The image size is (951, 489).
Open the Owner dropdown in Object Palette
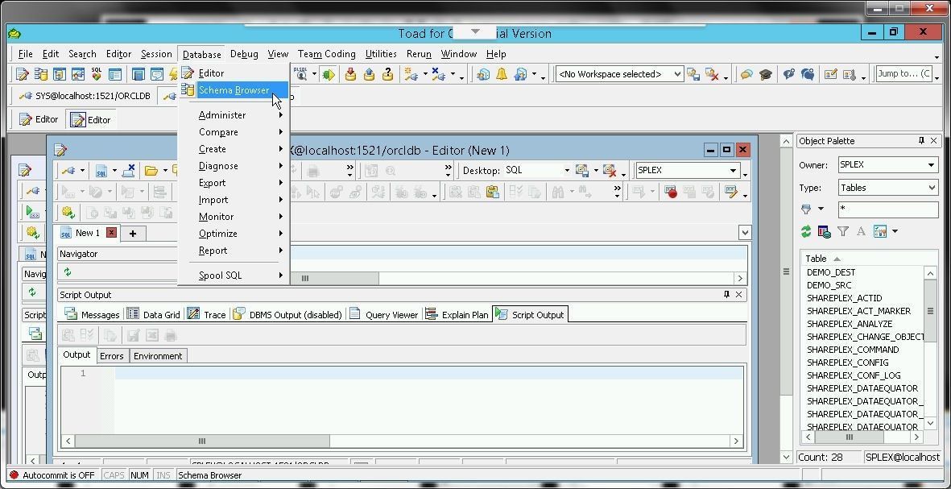(932, 165)
